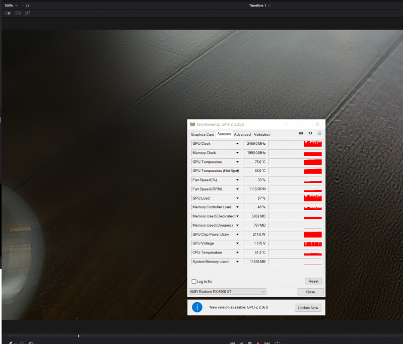Image resolution: width=403 pixels, height=344 pixels.
Task: Expand GPU Temperature (Hot Spot) dropdown arrow
Action: [238, 171]
